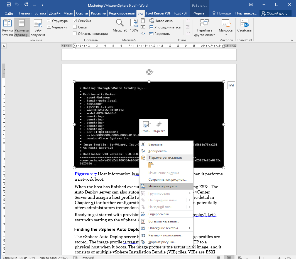296x259 pixels.
Task: Click the Figure 2.7 hyperlink
Action: pos(86,174)
